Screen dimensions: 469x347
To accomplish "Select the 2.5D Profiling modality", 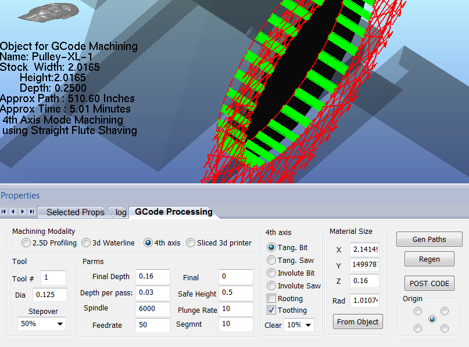I will 26,243.
